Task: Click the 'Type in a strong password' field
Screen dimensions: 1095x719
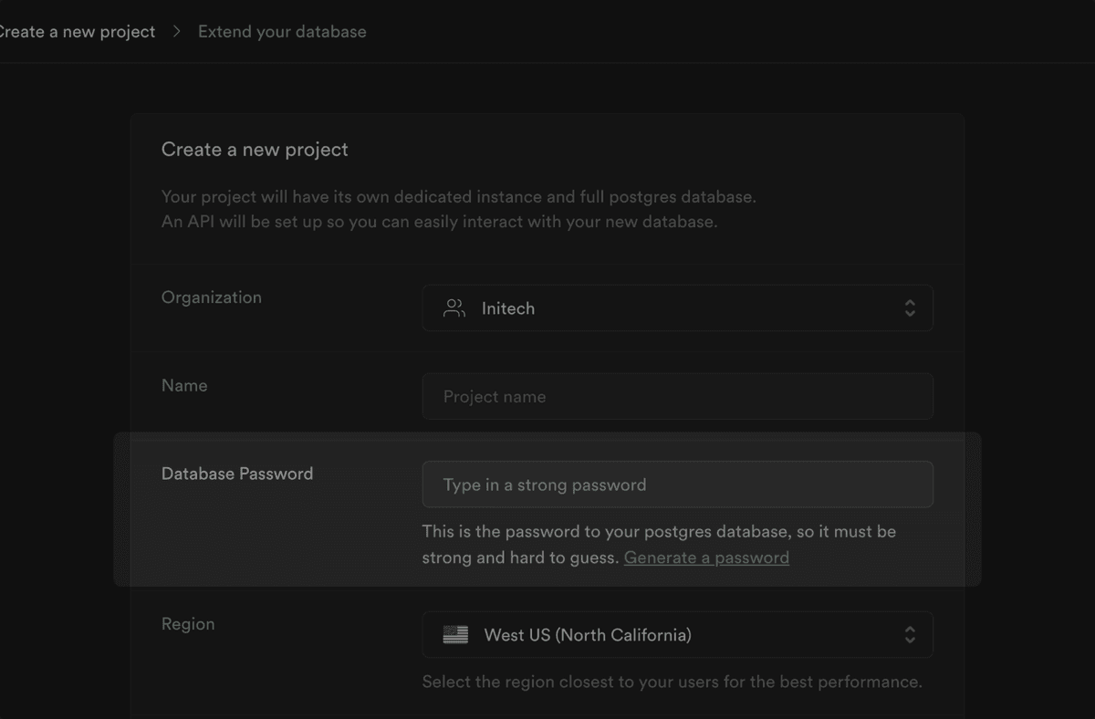Action: pyautogui.click(x=677, y=485)
